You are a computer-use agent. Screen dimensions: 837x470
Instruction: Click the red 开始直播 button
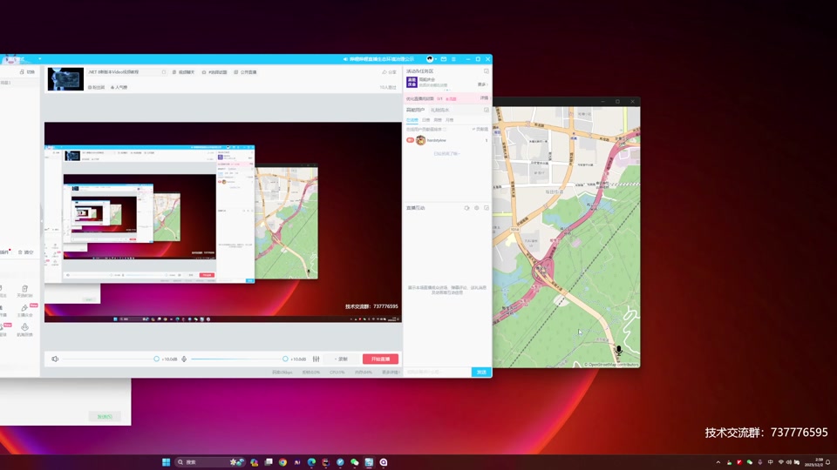click(381, 359)
